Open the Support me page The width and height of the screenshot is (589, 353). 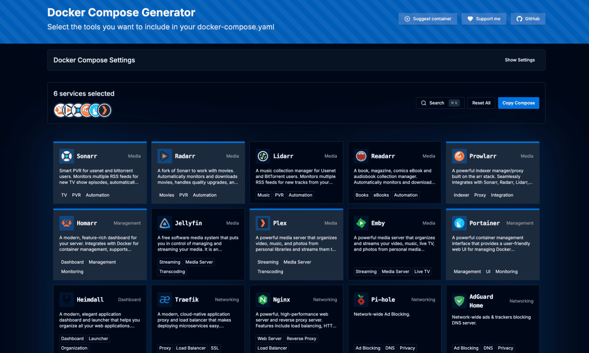tap(484, 19)
